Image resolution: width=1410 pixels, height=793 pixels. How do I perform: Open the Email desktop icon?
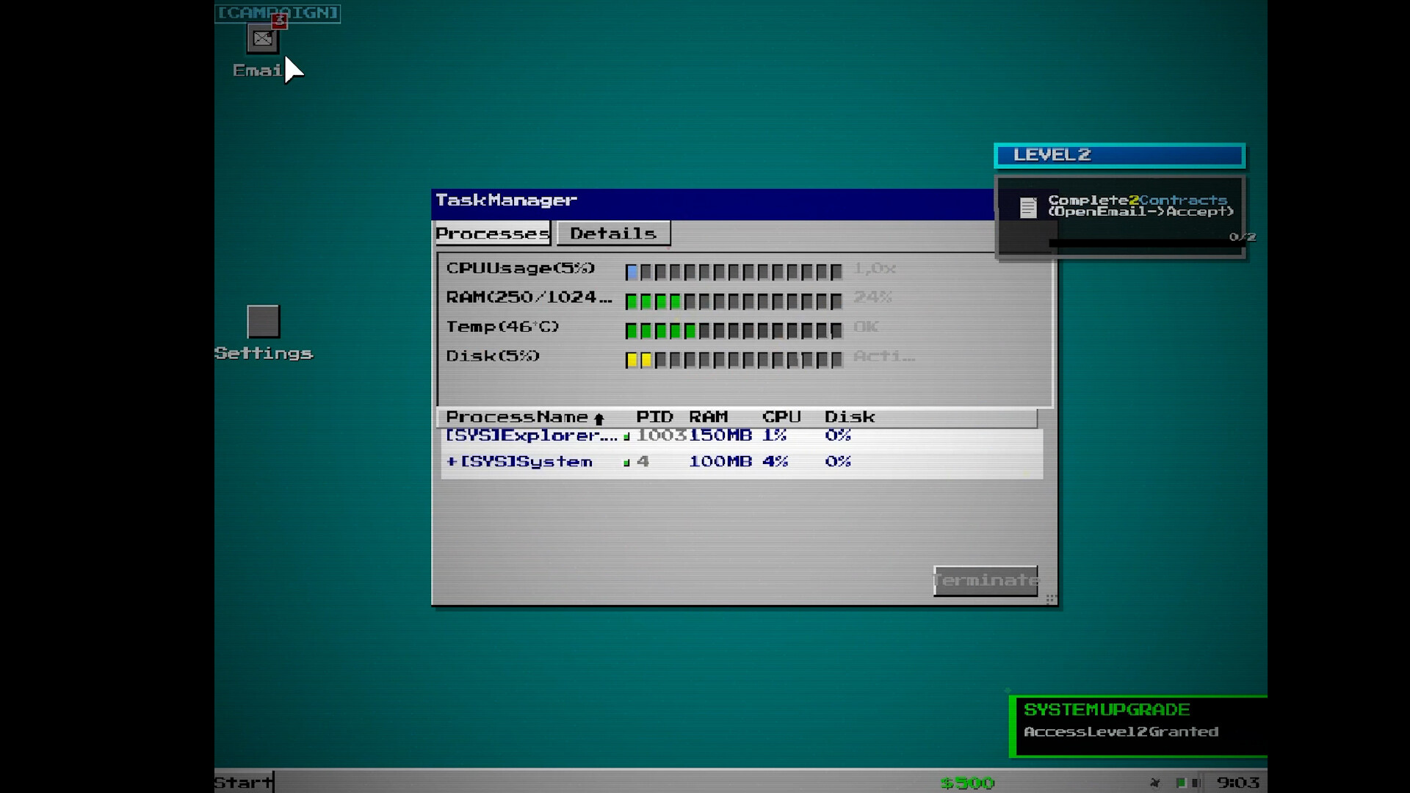pyautogui.click(x=262, y=40)
